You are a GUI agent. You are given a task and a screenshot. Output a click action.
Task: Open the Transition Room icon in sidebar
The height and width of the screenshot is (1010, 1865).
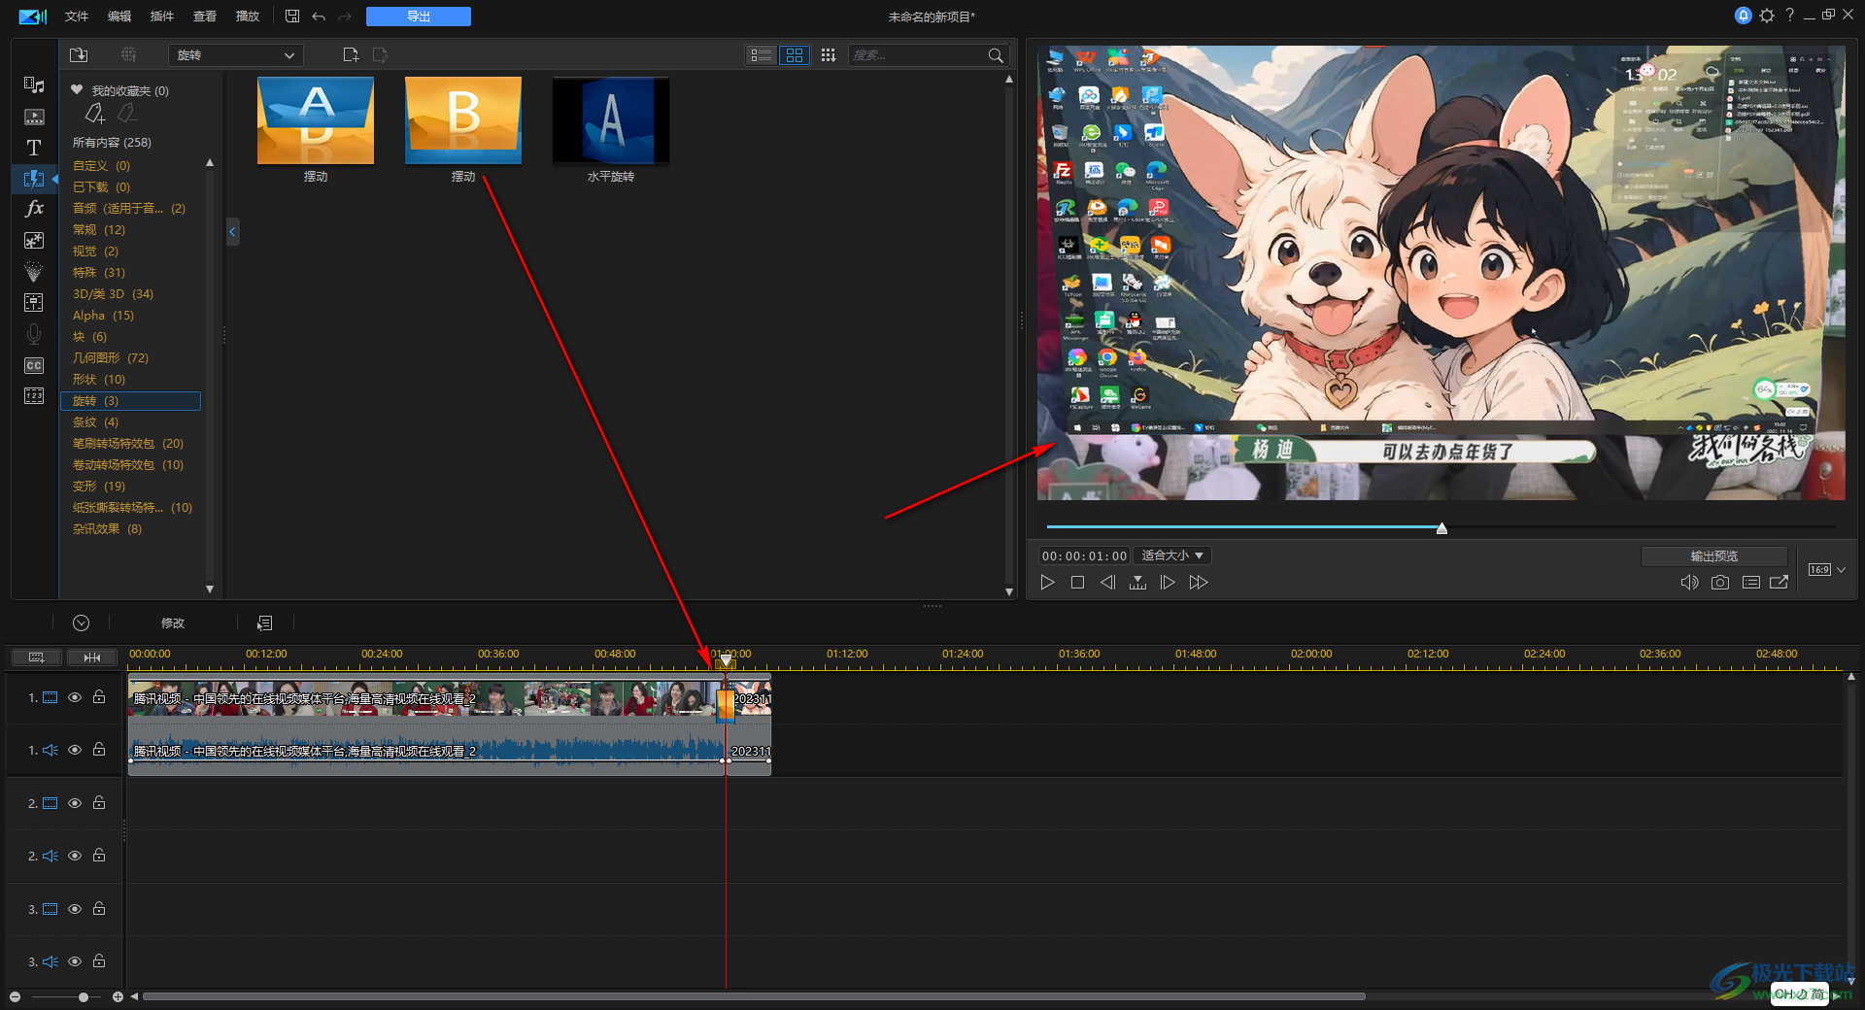point(34,179)
